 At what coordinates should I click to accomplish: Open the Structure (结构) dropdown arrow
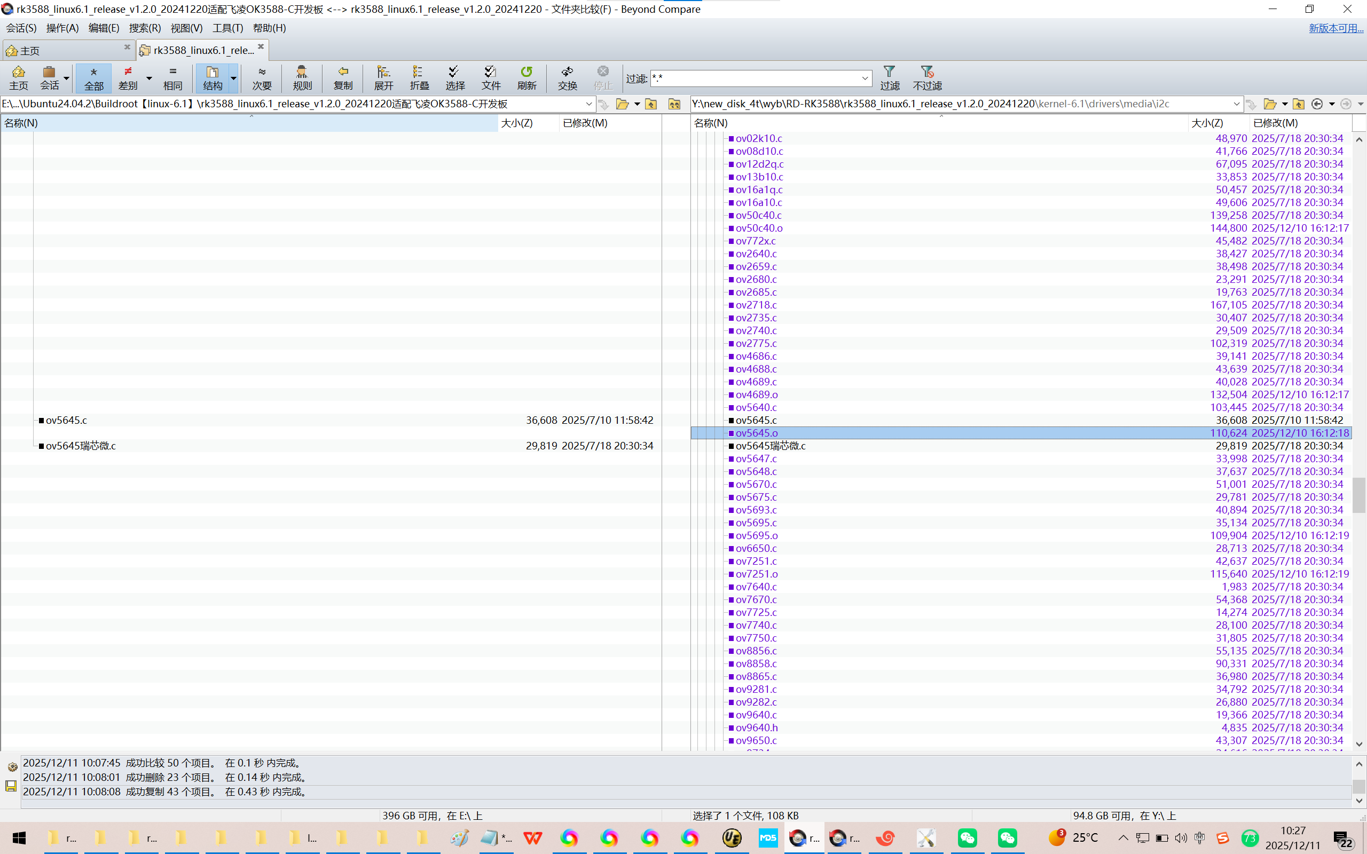(x=233, y=78)
